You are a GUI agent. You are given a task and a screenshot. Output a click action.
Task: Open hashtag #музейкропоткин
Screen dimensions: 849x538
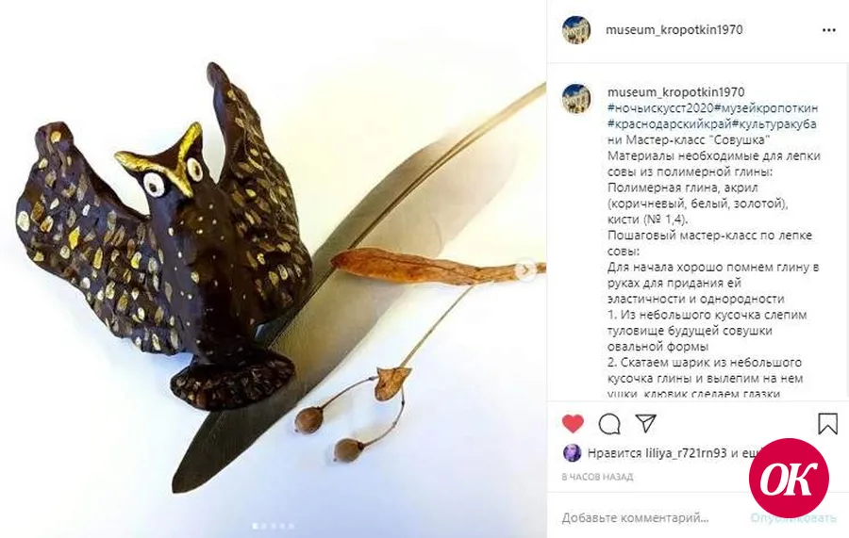pyautogui.click(x=766, y=108)
